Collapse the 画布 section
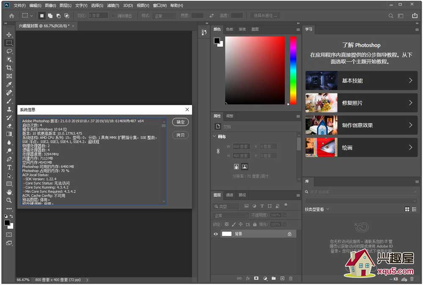 pyautogui.click(x=214, y=137)
